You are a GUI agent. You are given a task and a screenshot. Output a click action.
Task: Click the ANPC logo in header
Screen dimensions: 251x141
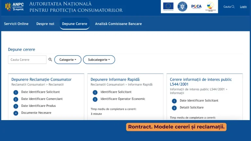tap(14, 7)
